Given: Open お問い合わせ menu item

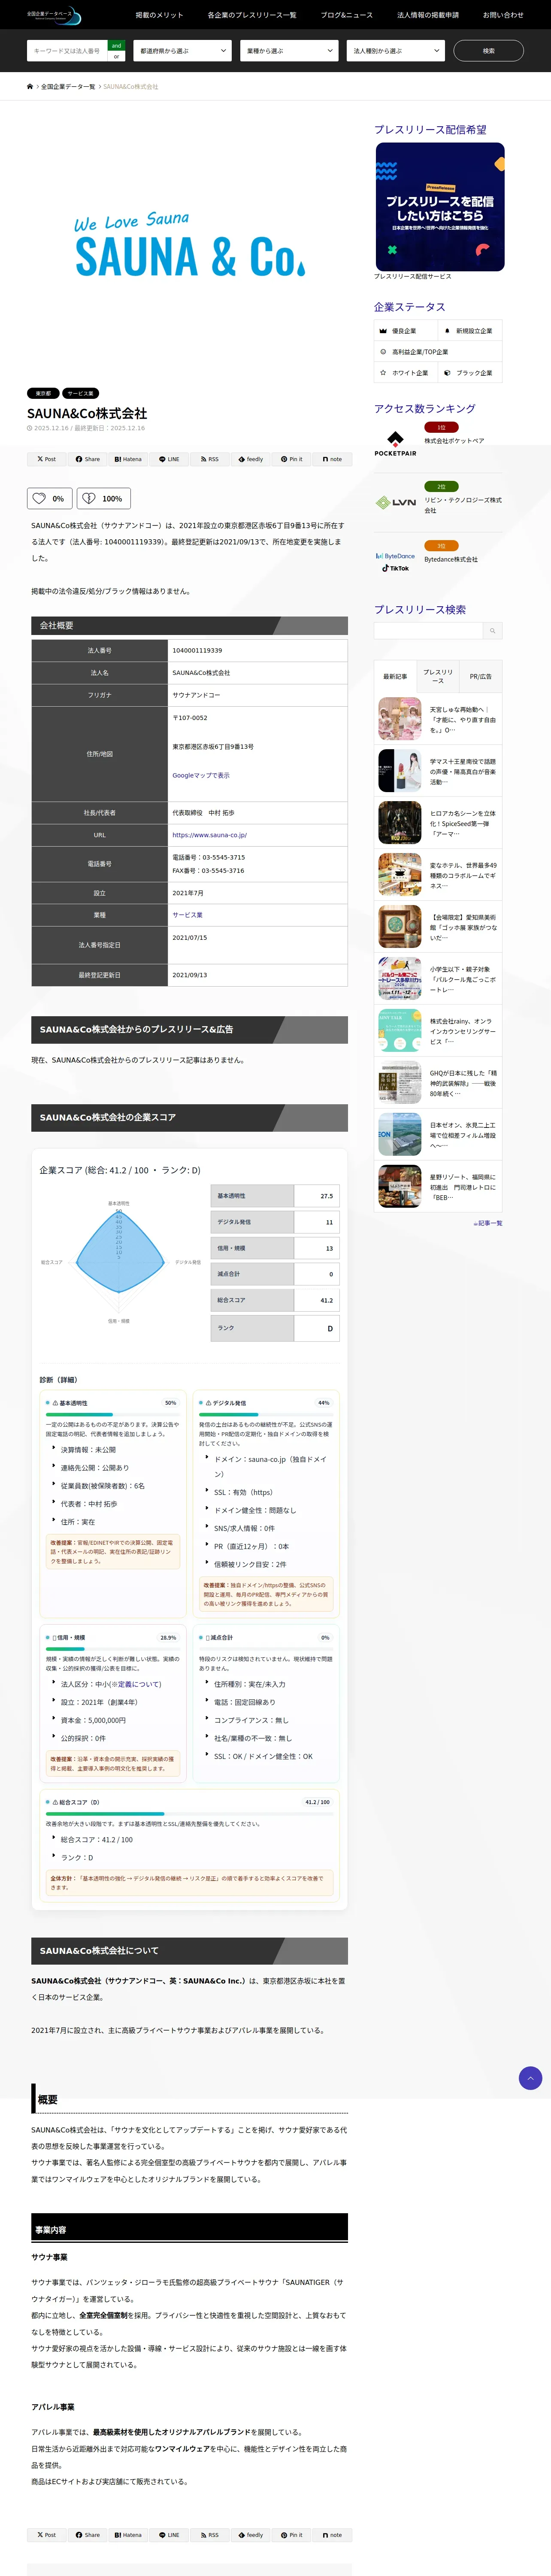Looking at the screenshot, I should (x=503, y=15).
